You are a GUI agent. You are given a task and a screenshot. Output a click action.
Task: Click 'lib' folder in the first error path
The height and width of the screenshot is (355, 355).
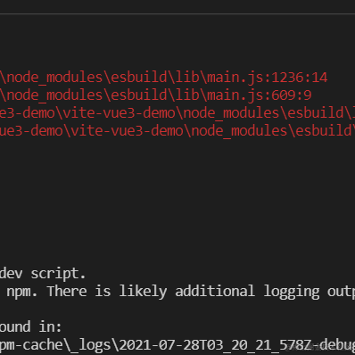pos(187,78)
